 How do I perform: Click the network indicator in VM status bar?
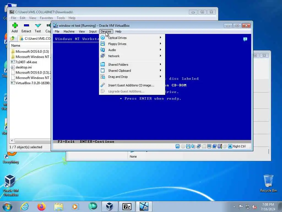coord(199,146)
